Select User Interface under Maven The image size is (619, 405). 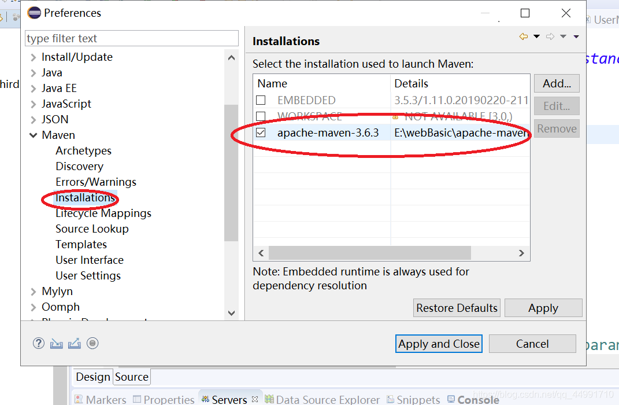[90, 260]
